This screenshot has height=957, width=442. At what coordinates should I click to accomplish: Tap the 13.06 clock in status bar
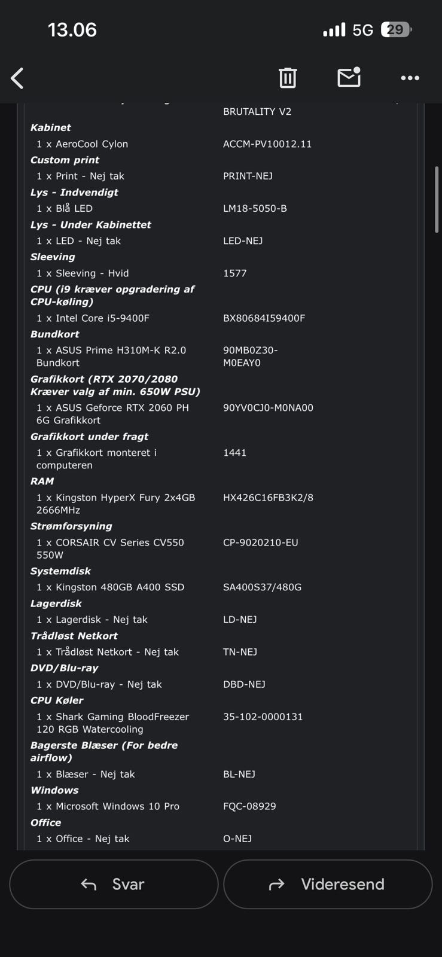tap(72, 30)
